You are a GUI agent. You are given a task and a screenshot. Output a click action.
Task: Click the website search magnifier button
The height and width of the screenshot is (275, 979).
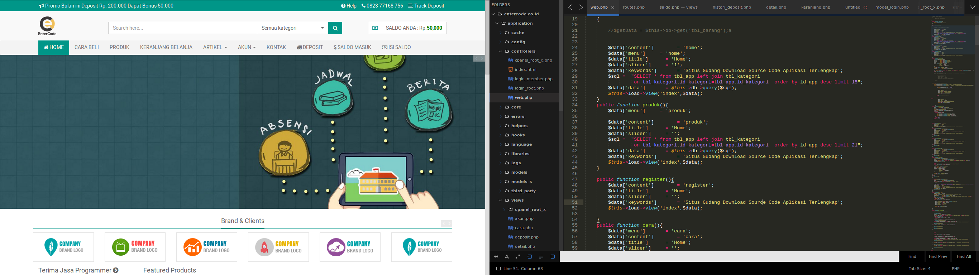click(x=335, y=28)
